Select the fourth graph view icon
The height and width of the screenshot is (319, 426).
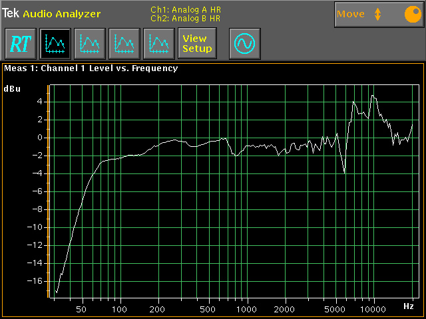159,44
